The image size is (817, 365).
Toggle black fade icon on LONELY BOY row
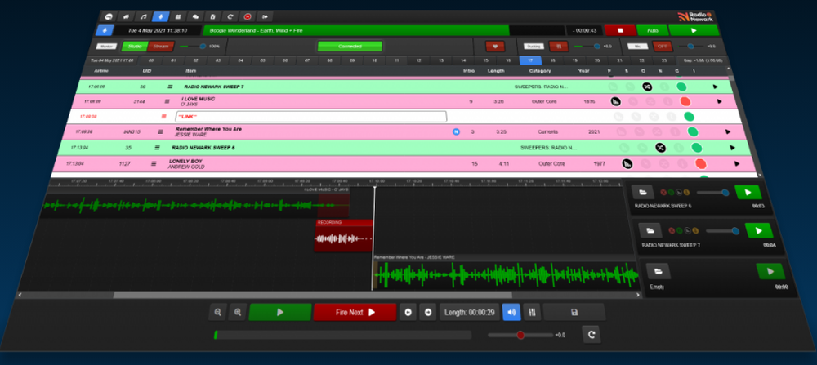pos(627,164)
